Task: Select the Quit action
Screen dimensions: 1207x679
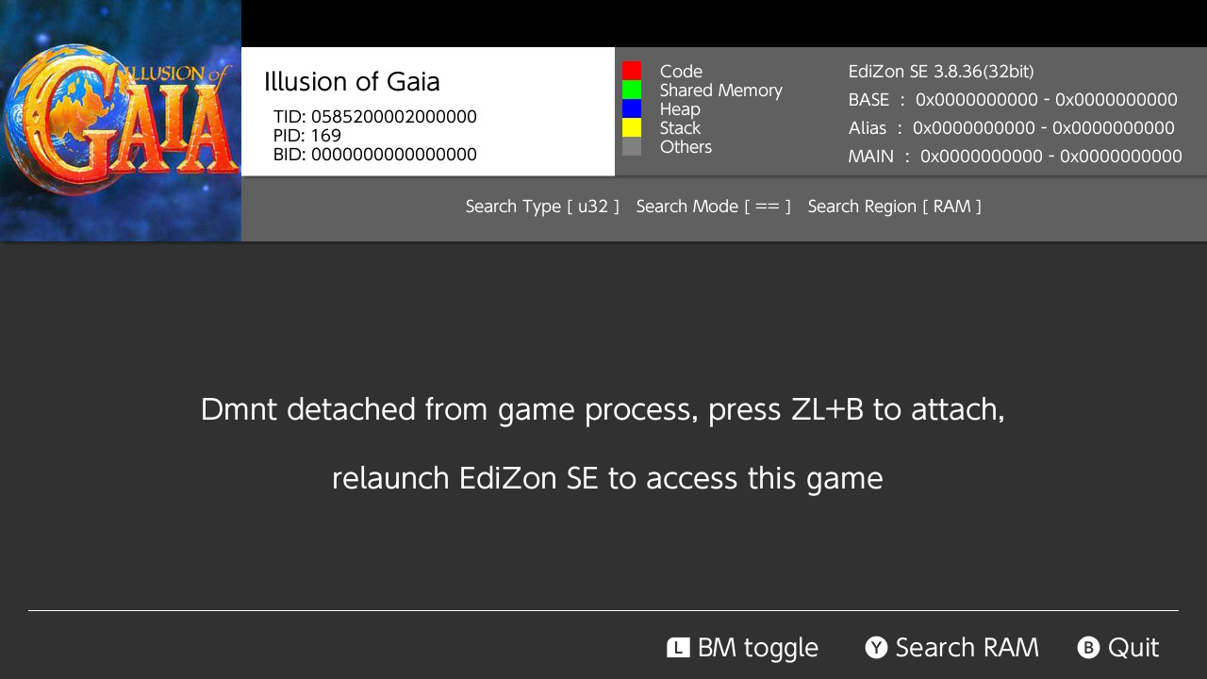Action: pos(1133,648)
